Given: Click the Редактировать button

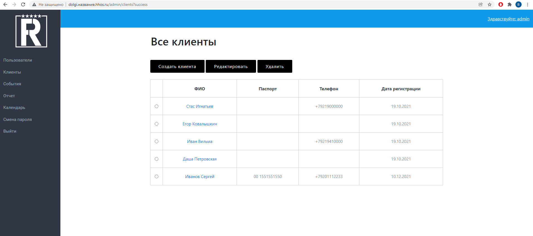Looking at the screenshot, I should pos(231,66).
